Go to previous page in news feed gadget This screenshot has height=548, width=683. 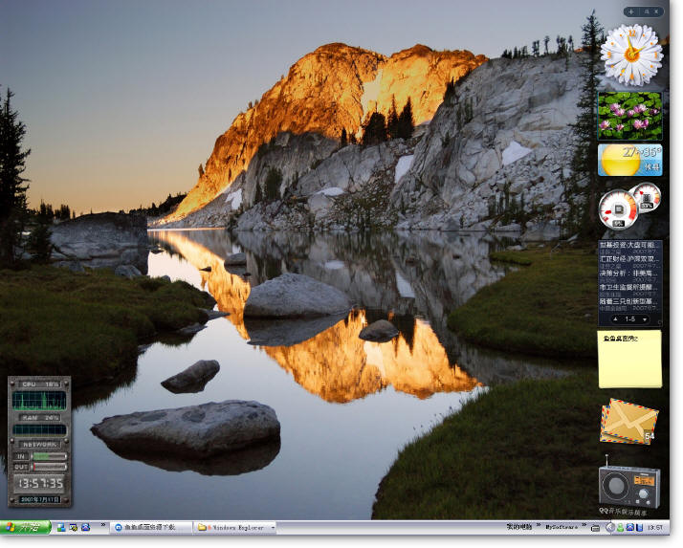tap(614, 318)
